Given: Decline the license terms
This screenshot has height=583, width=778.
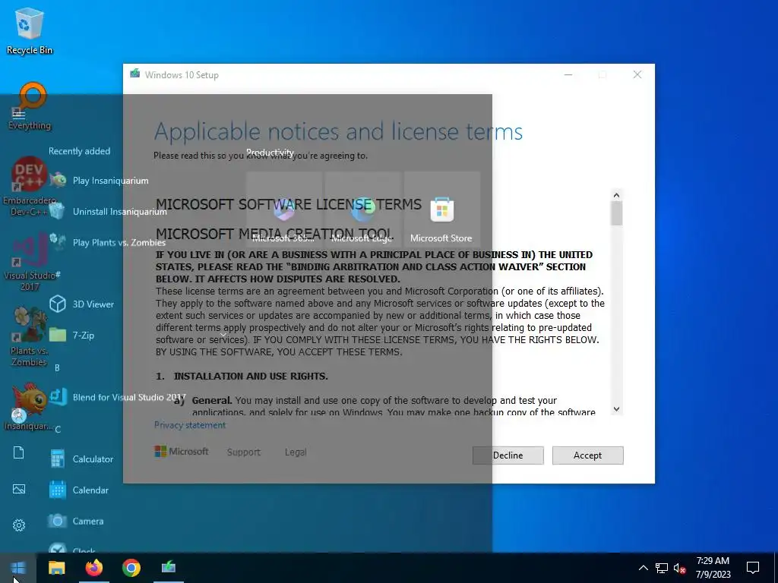Looking at the screenshot, I should (508, 455).
